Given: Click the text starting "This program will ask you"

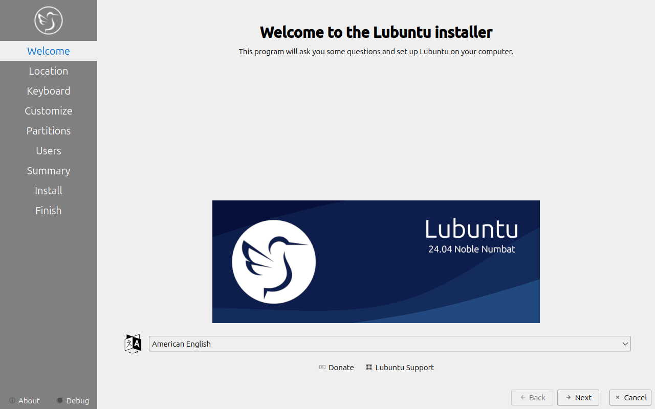Looking at the screenshot, I should (x=376, y=52).
